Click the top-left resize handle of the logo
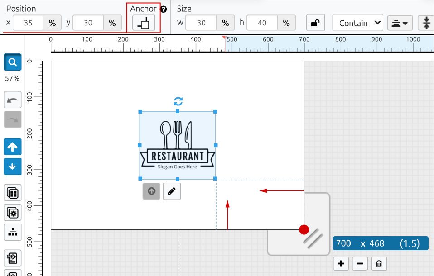This screenshot has height=276, width=434. click(140, 112)
